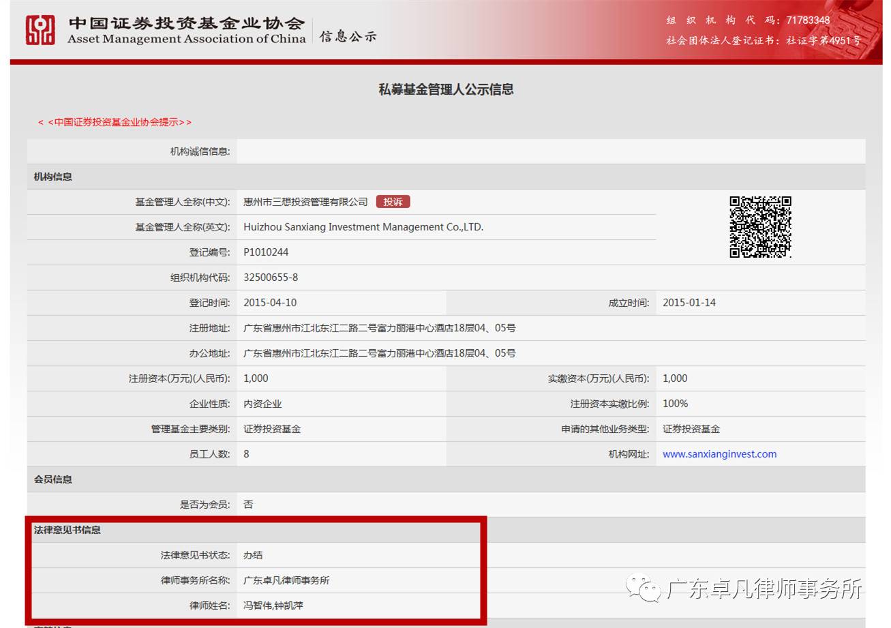This screenshot has width=891, height=628.
Task: Click the 注册地址 address value
Action: point(380,328)
